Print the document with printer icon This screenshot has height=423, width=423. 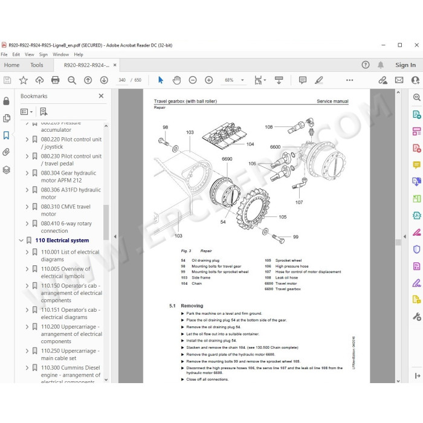[x=56, y=80]
